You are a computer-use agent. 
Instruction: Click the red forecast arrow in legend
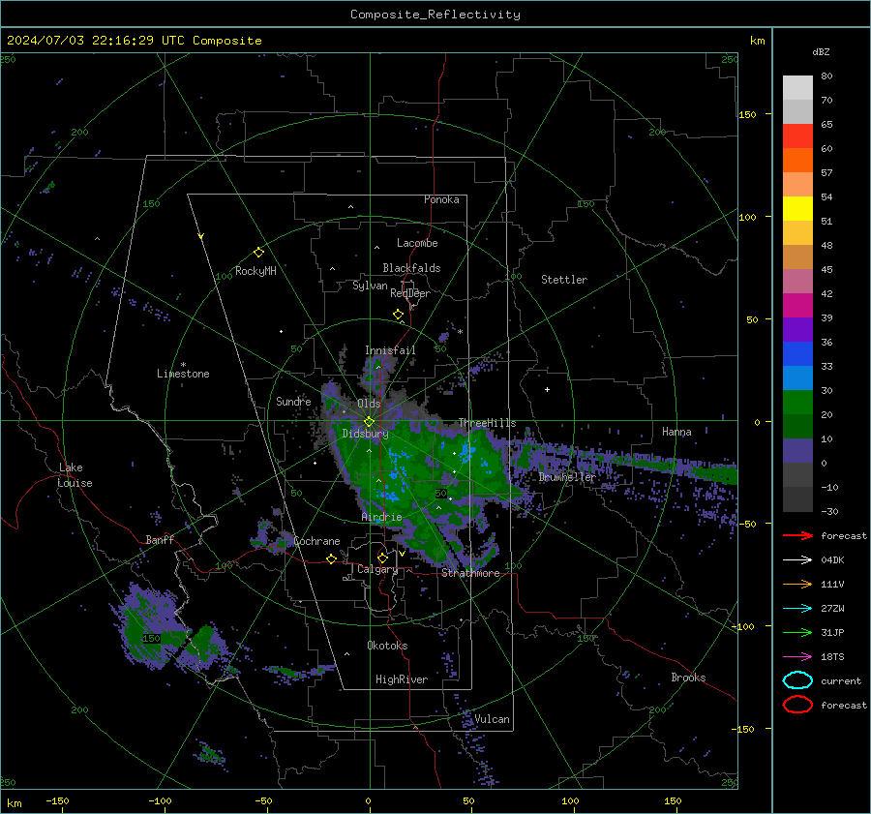797,535
